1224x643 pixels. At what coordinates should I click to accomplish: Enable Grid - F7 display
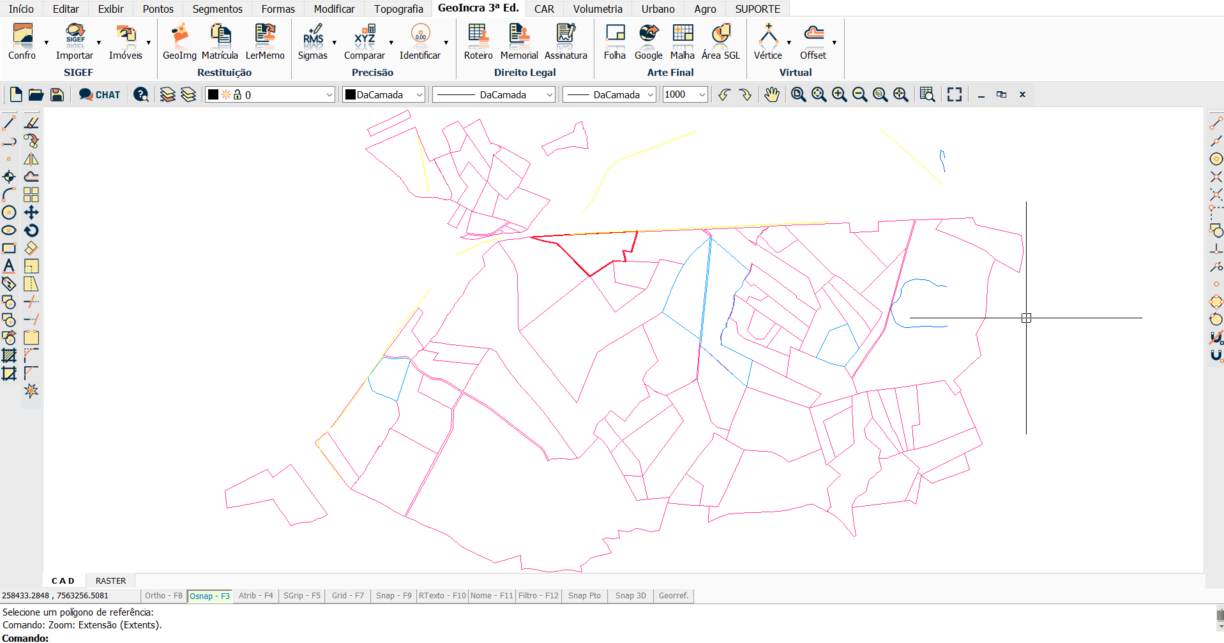click(x=347, y=596)
